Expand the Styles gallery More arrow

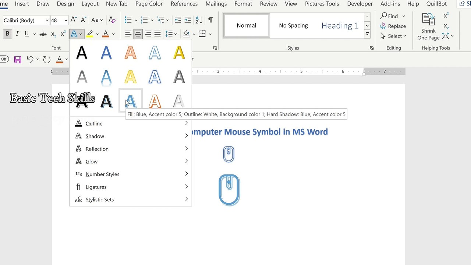(x=367, y=34)
